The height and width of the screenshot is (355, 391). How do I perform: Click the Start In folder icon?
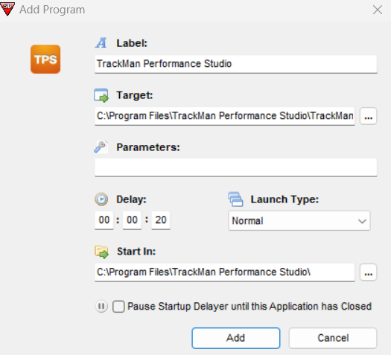tap(101, 252)
